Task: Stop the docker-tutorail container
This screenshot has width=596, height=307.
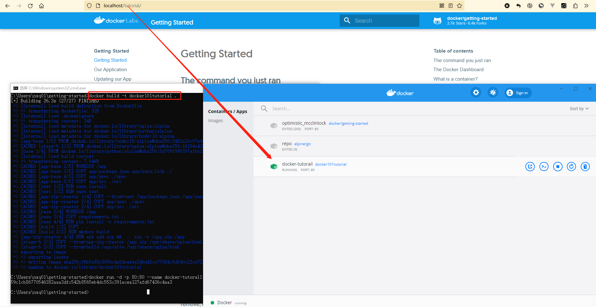Action: click(558, 167)
